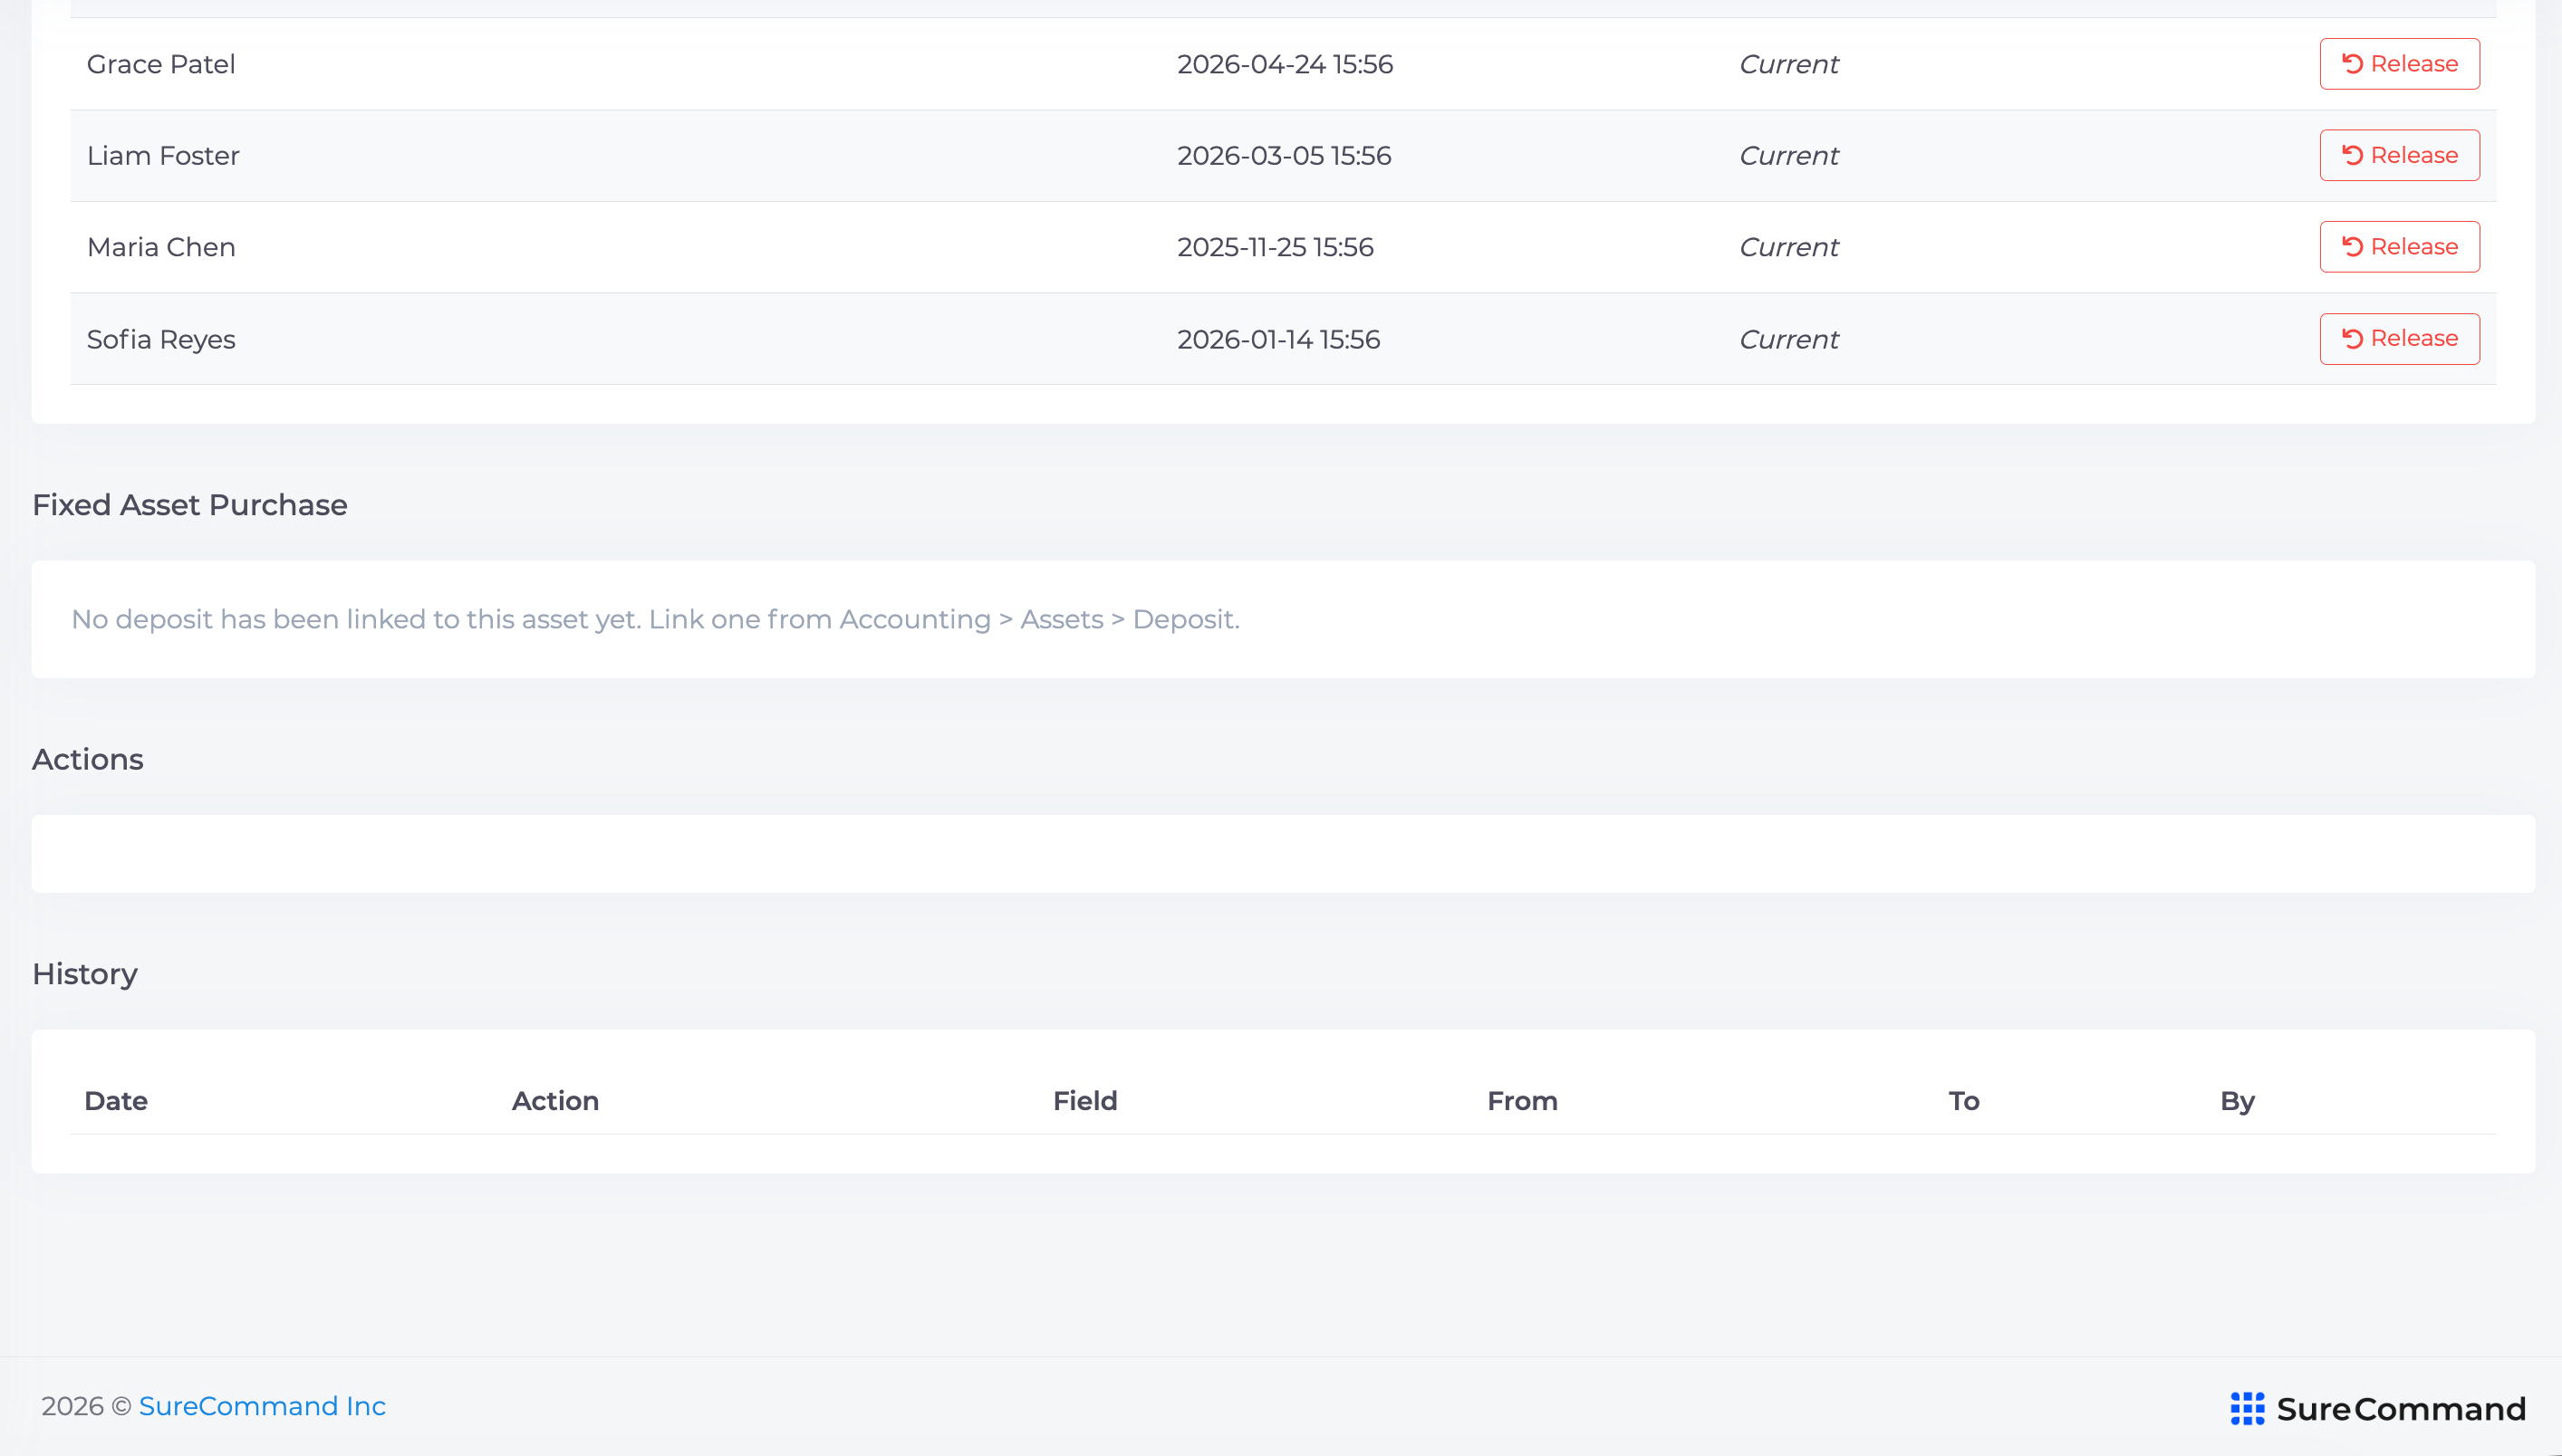Click Current status in Maria Chen row
2562x1456 pixels.
1788,247
